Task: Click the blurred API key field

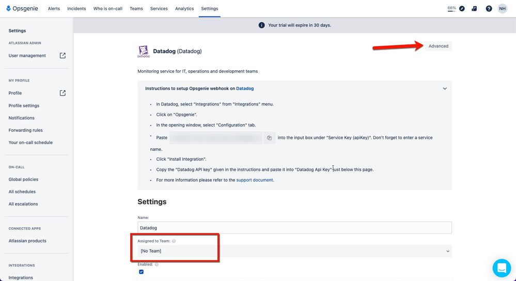Action: (216, 138)
